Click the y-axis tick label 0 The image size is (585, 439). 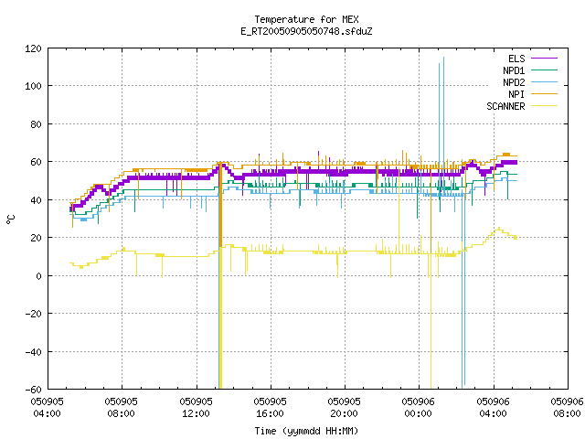pyautogui.click(x=38, y=276)
